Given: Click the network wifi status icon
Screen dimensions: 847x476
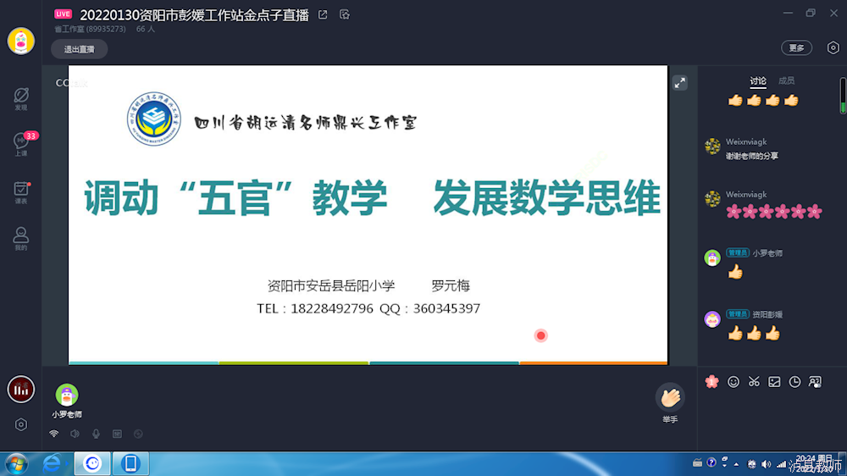Looking at the screenshot, I should 54,434.
